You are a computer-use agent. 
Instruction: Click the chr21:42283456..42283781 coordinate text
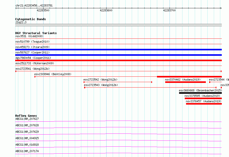click(34, 5)
